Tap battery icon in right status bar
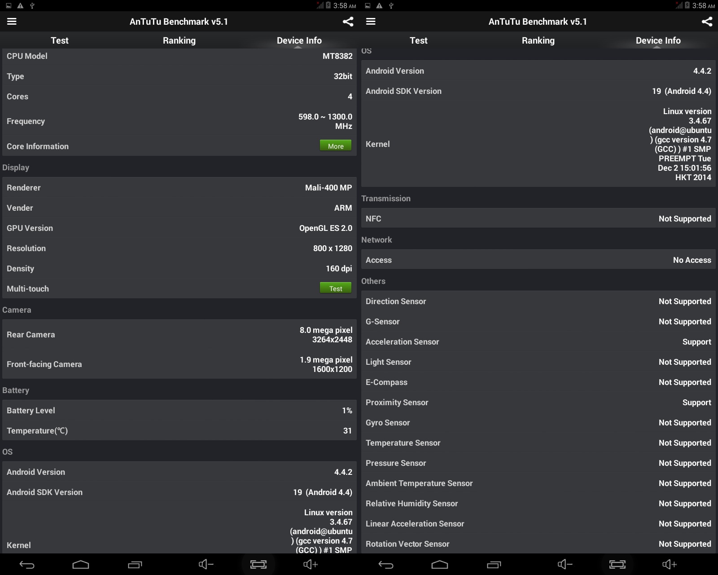The width and height of the screenshot is (718, 575). point(687,5)
